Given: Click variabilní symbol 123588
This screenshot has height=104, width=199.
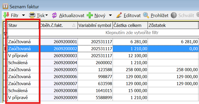Looking at the screenshot, I should [105, 70].
